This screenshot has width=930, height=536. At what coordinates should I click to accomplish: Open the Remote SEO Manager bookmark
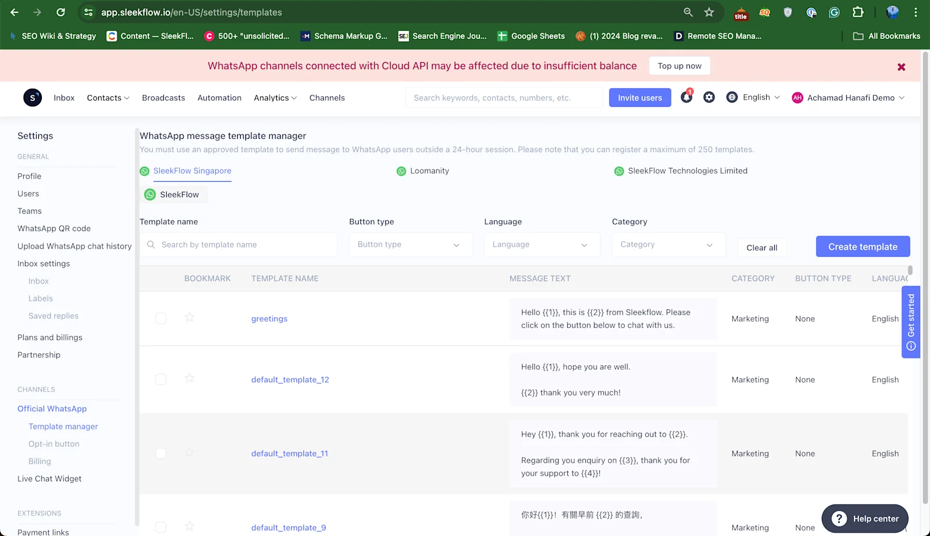click(x=718, y=36)
